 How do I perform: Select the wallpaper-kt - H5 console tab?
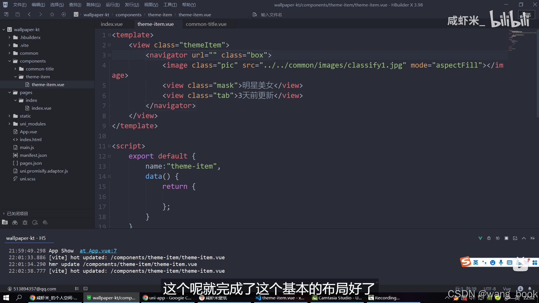point(26,238)
